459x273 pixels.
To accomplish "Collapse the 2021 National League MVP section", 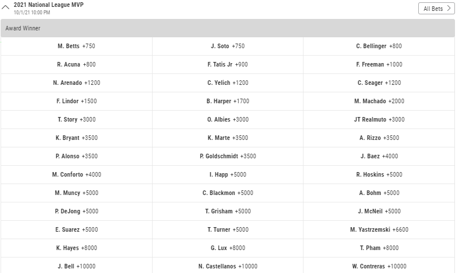I will pyautogui.click(x=6, y=7).
